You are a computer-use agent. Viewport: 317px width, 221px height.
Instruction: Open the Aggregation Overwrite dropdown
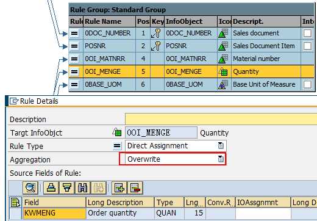[x=221, y=159]
